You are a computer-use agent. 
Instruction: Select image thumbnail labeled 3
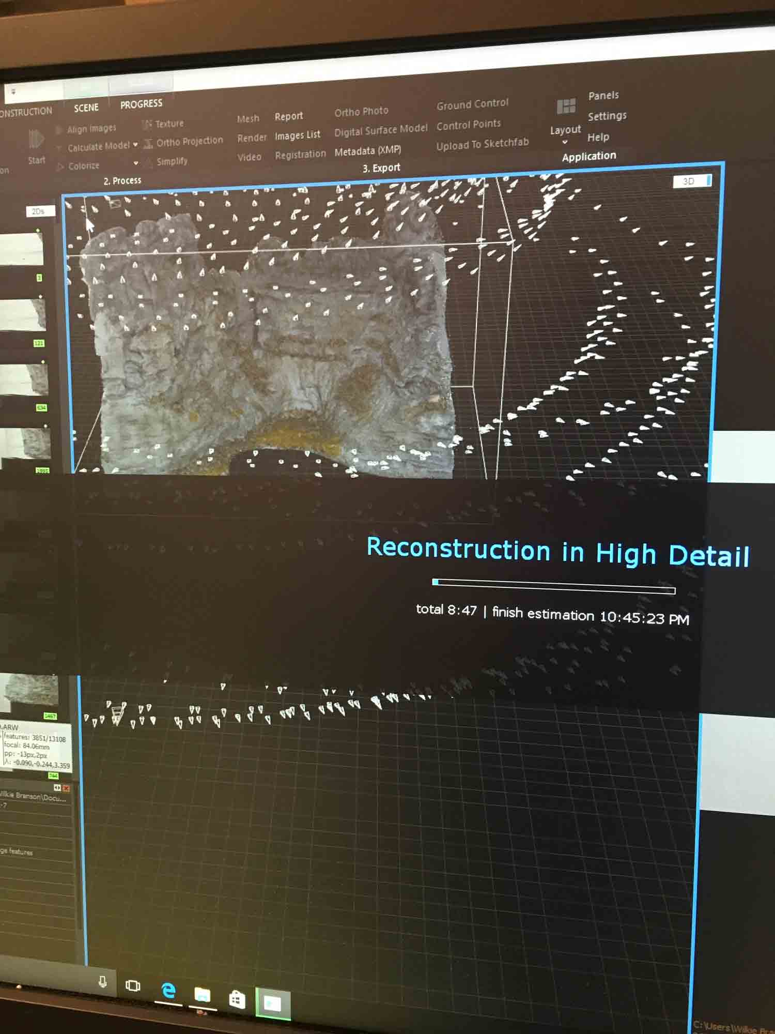pyautogui.click(x=22, y=249)
